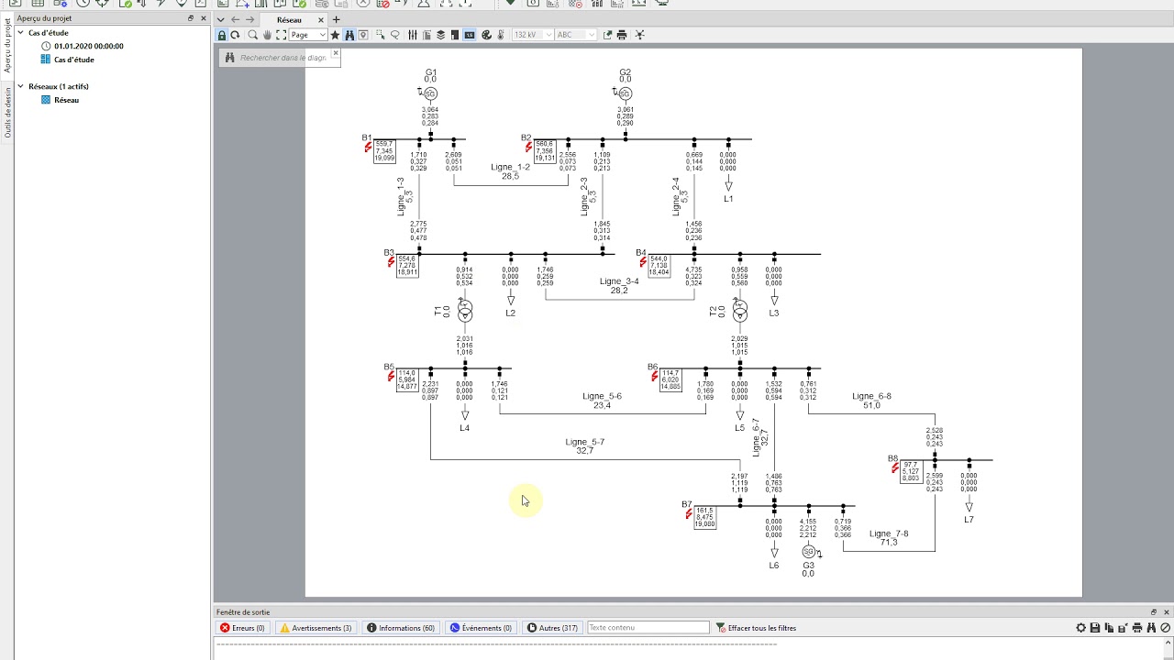
Task: Collapse the Cas d'étude tree node
Action: (20, 33)
